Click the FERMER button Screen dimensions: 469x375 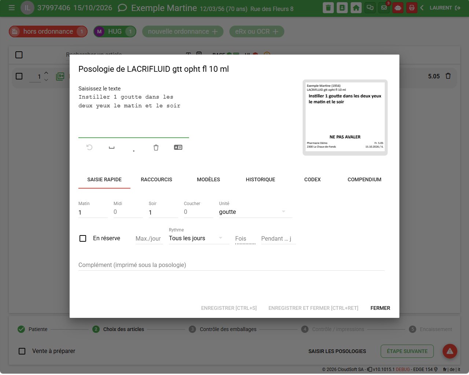[380, 308]
